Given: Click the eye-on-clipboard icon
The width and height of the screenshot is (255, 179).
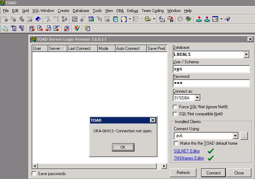Looking at the screenshot, I should tap(13, 28).
